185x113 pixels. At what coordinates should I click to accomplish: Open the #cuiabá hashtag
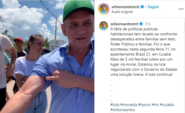[167, 105]
